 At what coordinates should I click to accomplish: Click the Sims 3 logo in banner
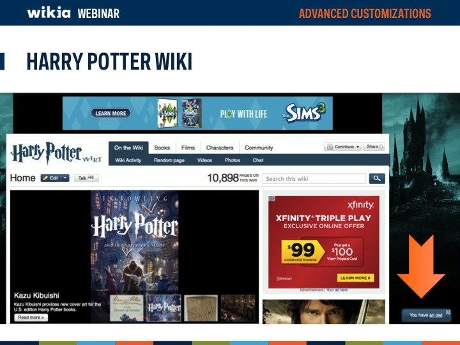point(307,113)
